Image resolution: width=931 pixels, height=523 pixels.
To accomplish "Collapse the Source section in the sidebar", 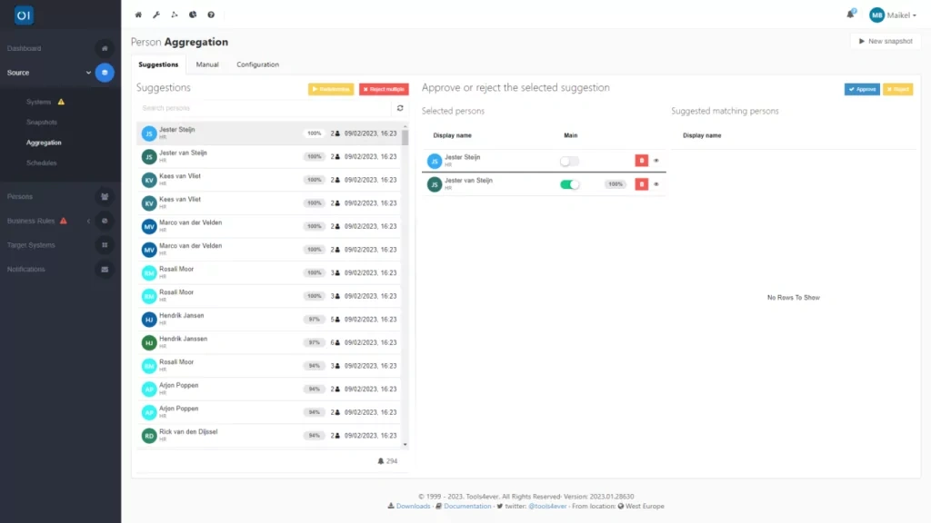I will (x=89, y=73).
